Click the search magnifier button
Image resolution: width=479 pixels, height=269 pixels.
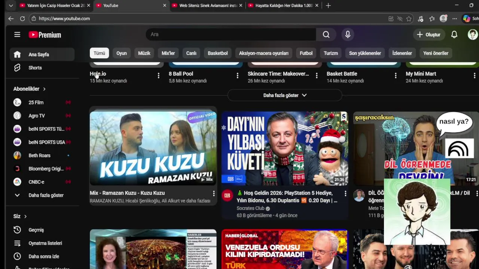click(x=326, y=34)
